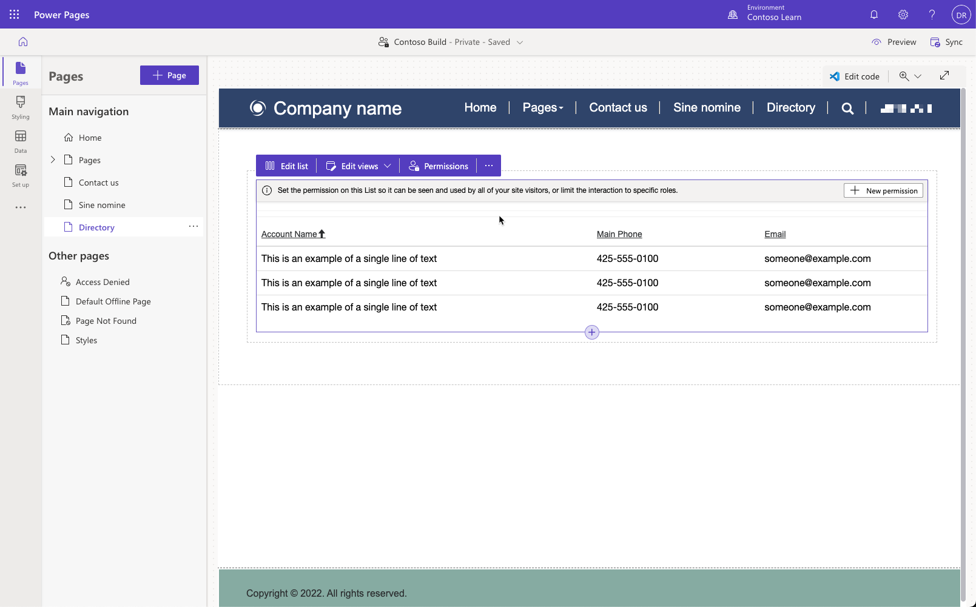Open the Set up workspace

tap(20, 175)
